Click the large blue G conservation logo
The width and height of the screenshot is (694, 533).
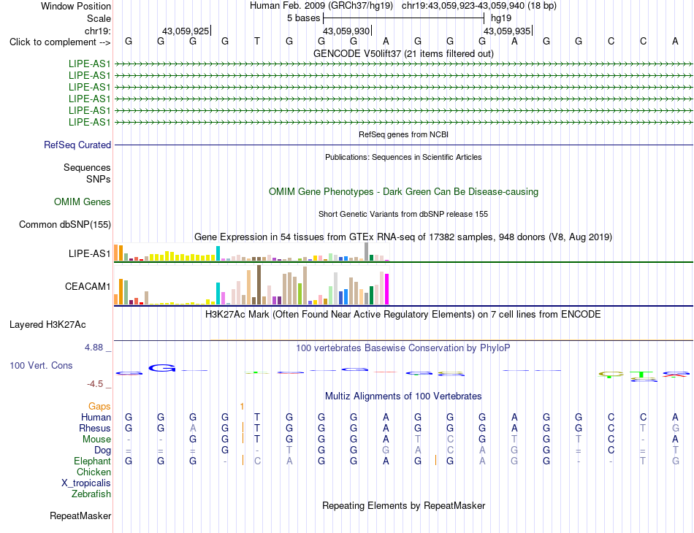click(x=162, y=367)
